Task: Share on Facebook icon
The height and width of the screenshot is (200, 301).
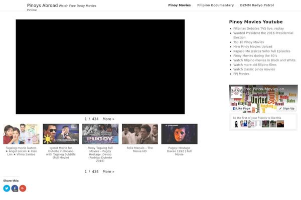Action: 15,188
